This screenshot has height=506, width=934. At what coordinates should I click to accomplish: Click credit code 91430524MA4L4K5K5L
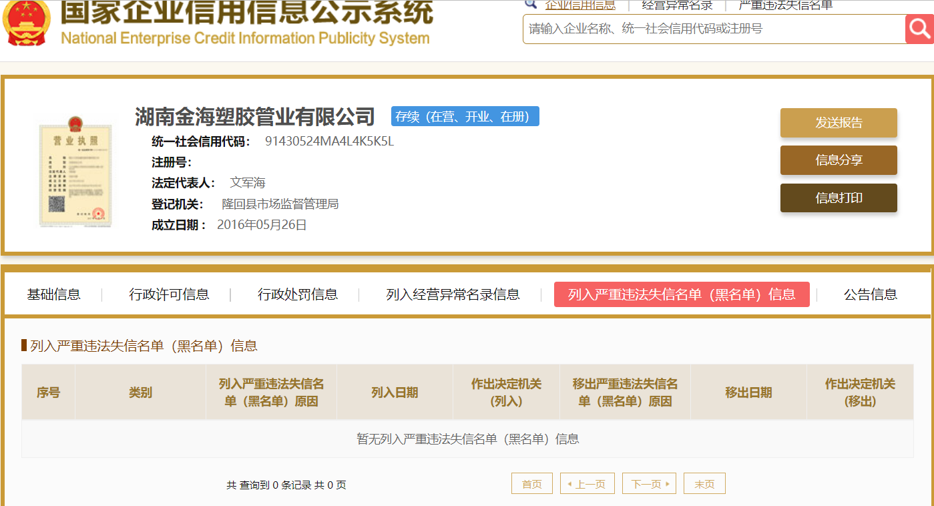[329, 142]
